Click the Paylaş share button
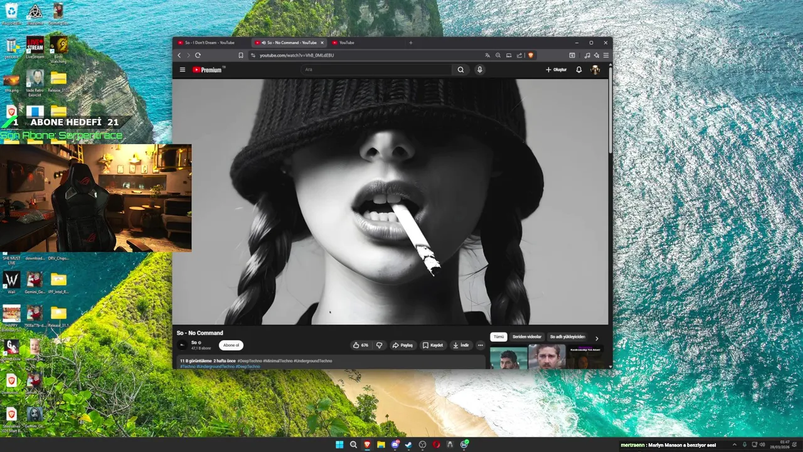Viewport: 803px width, 452px height. [403, 345]
